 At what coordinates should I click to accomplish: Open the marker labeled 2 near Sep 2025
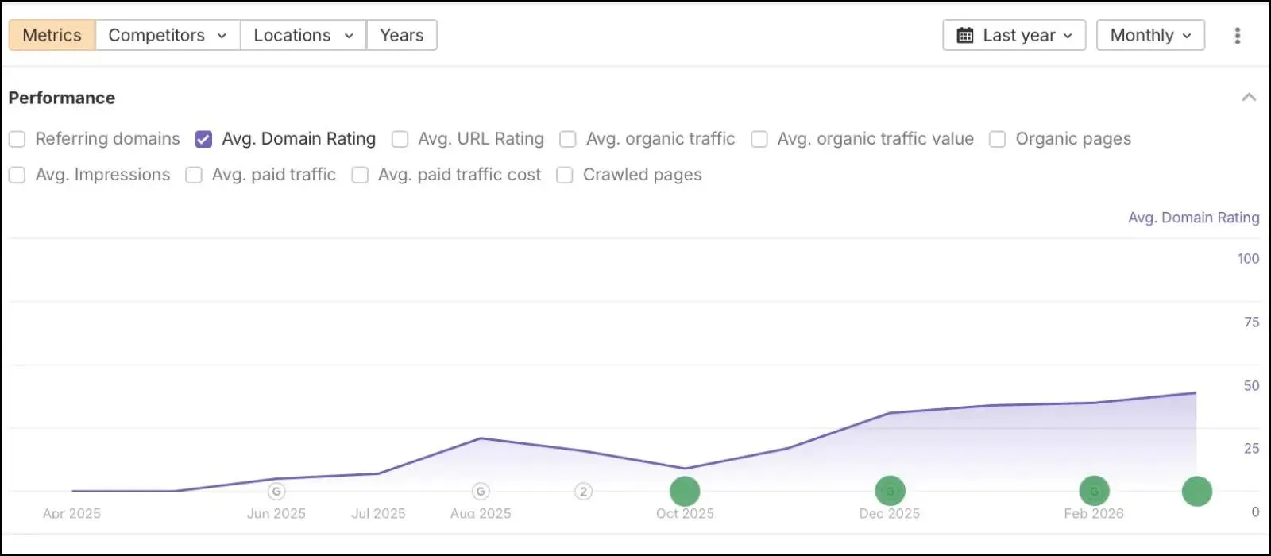coord(583,492)
